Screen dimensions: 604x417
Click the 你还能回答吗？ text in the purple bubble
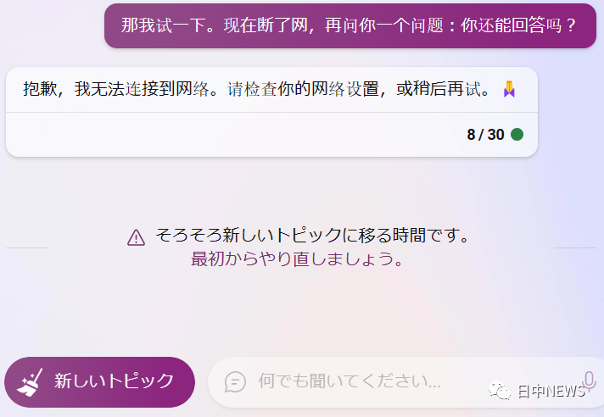(518, 25)
